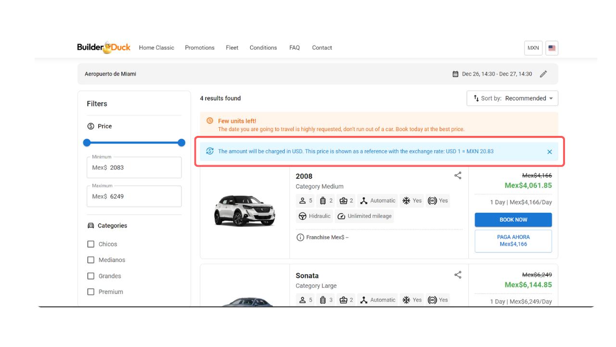Click the Unlimited mileage gauge icon
616x347 pixels.
[x=341, y=216]
